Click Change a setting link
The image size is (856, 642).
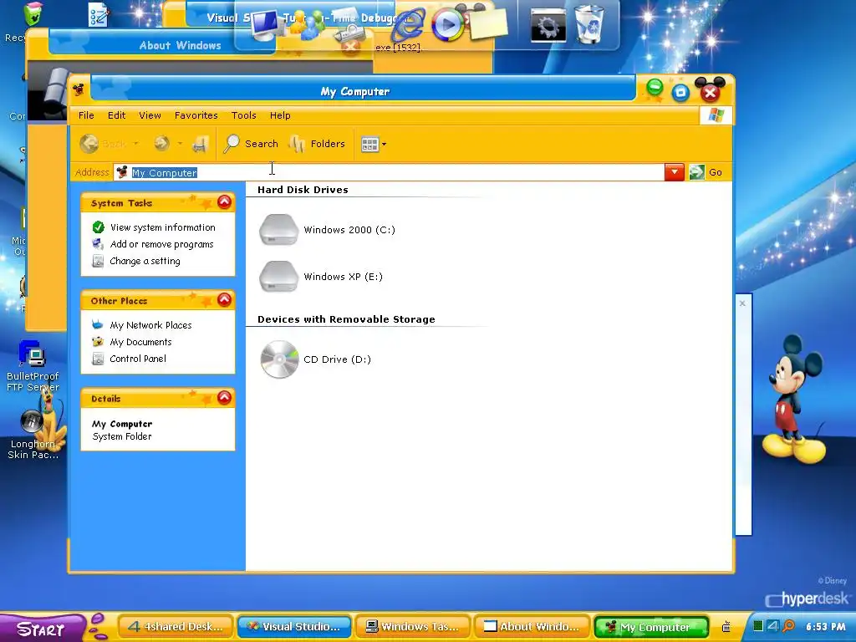click(x=145, y=261)
